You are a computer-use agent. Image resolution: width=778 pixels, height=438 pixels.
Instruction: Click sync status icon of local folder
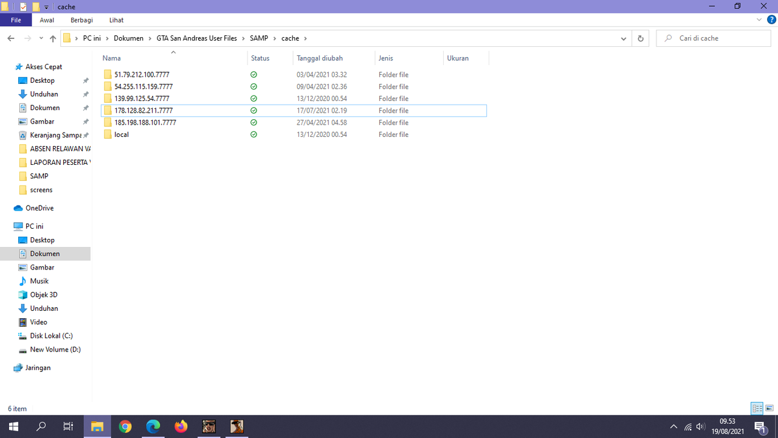coord(253,134)
